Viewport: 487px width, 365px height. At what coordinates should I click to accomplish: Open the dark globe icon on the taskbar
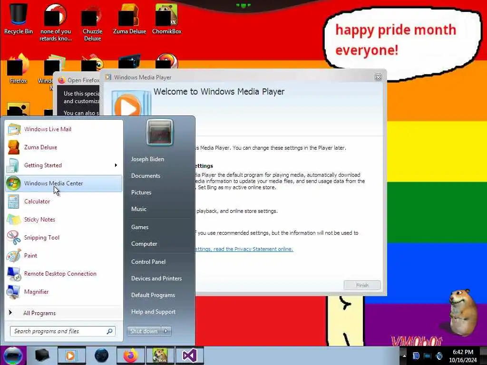click(x=102, y=355)
